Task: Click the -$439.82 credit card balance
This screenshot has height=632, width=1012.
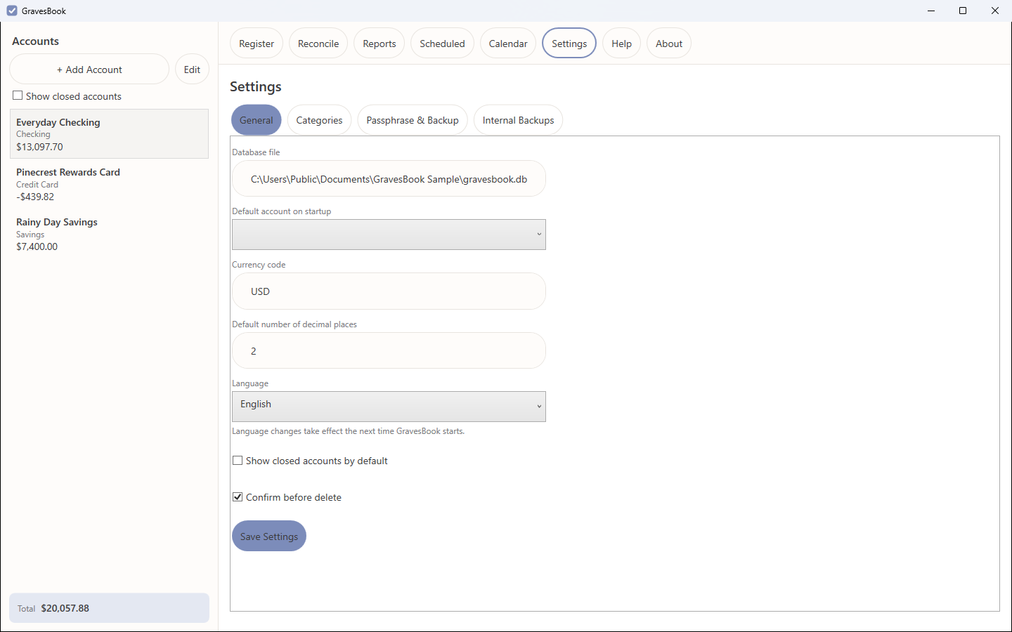Action: click(x=35, y=197)
